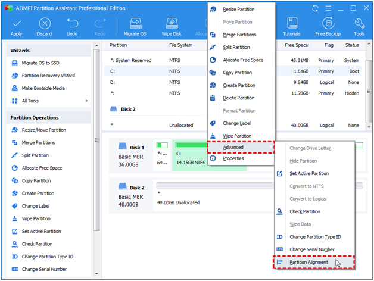The image size is (374, 281).
Task: Select Split Partition in the context menu
Action: tap(241, 47)
